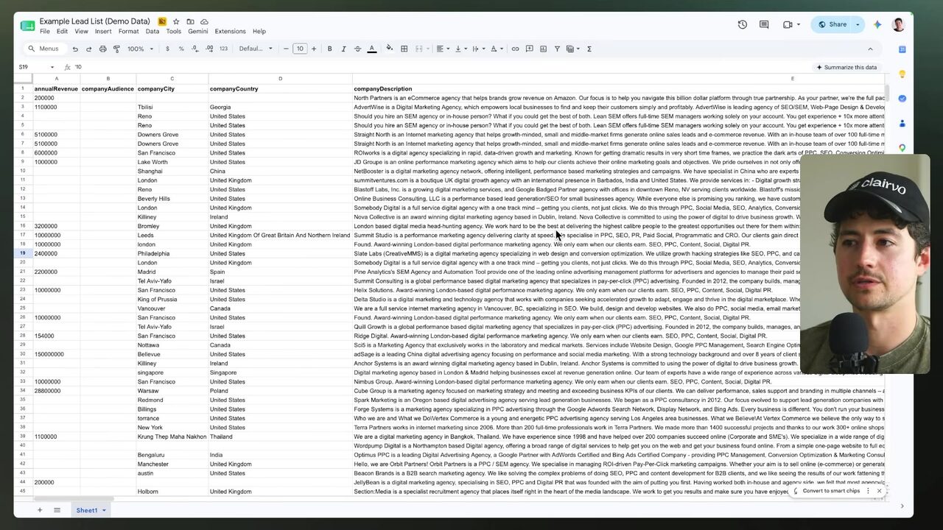
Task: Collapse the toolbar with chevron up
Action: coord(870,49)
